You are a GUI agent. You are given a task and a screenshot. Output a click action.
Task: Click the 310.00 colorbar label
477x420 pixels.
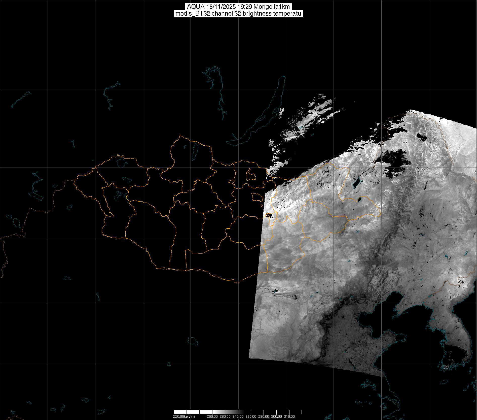click(x=289, y=416)
